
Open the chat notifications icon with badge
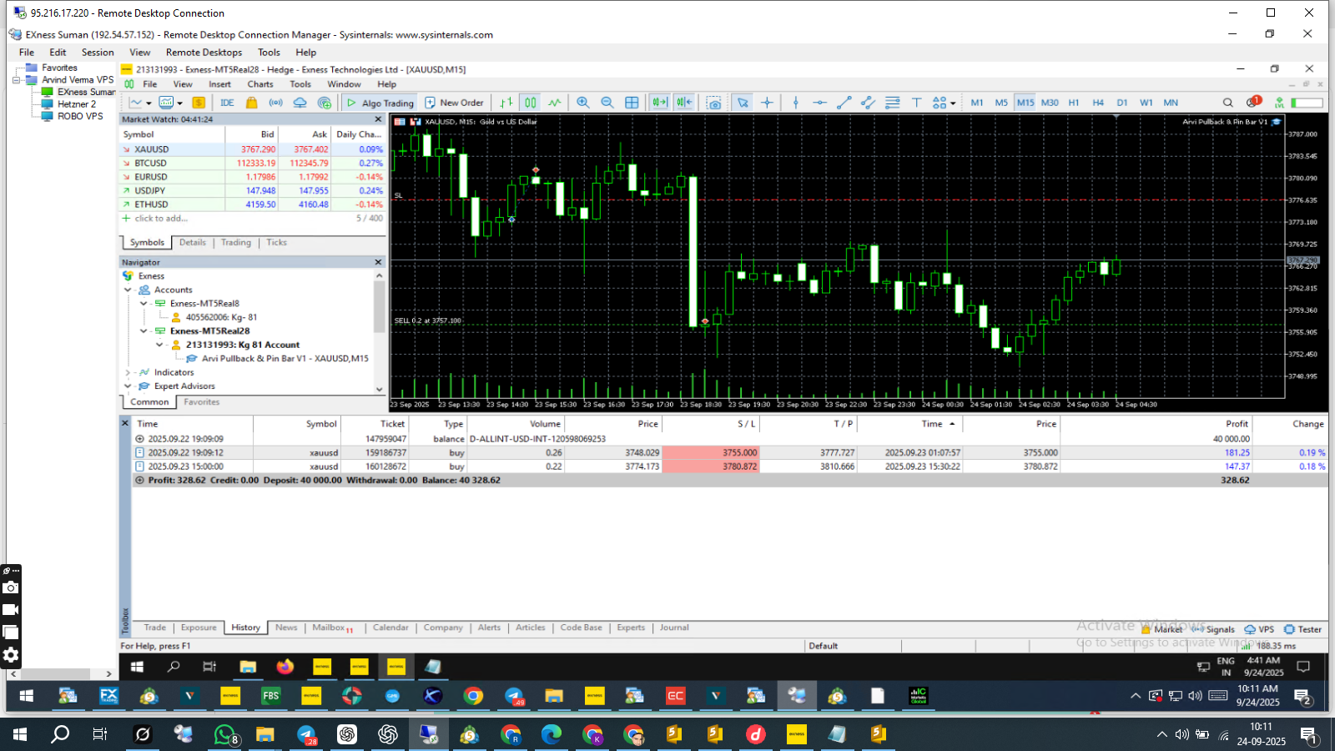pos(1253,102)
